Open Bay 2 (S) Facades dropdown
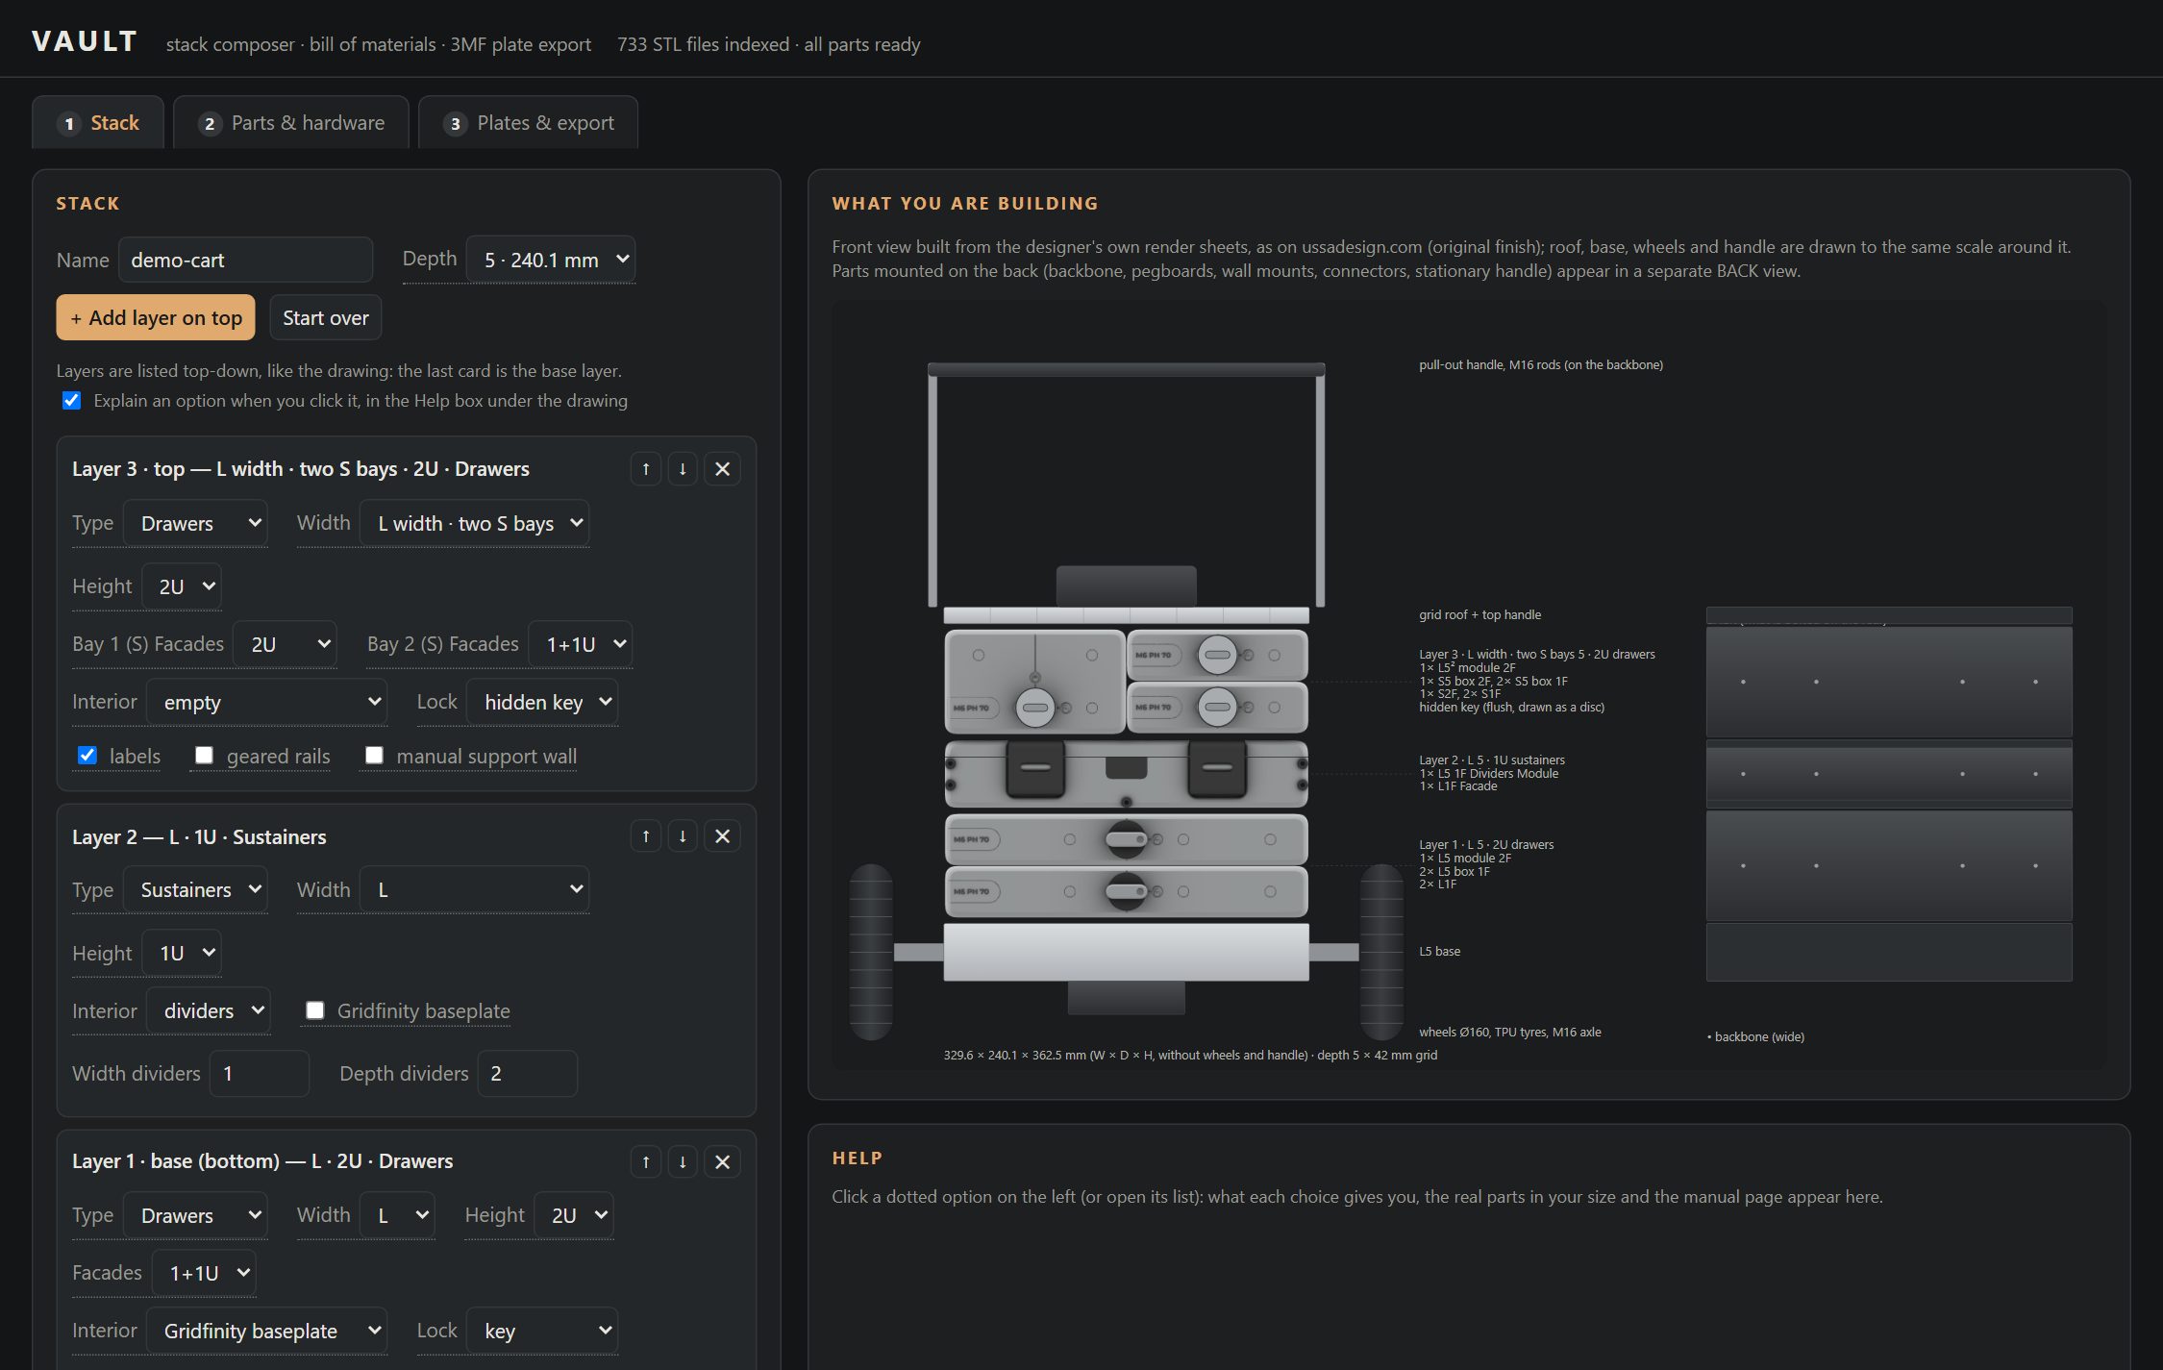Screen dimensions: 2163x1370 pyautogui.click(x=580, y=644)
